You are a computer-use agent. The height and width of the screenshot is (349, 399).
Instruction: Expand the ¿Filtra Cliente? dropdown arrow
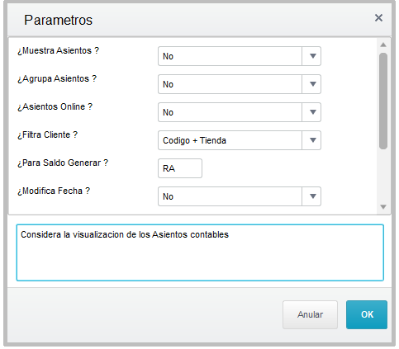click(x=312, y=140)
